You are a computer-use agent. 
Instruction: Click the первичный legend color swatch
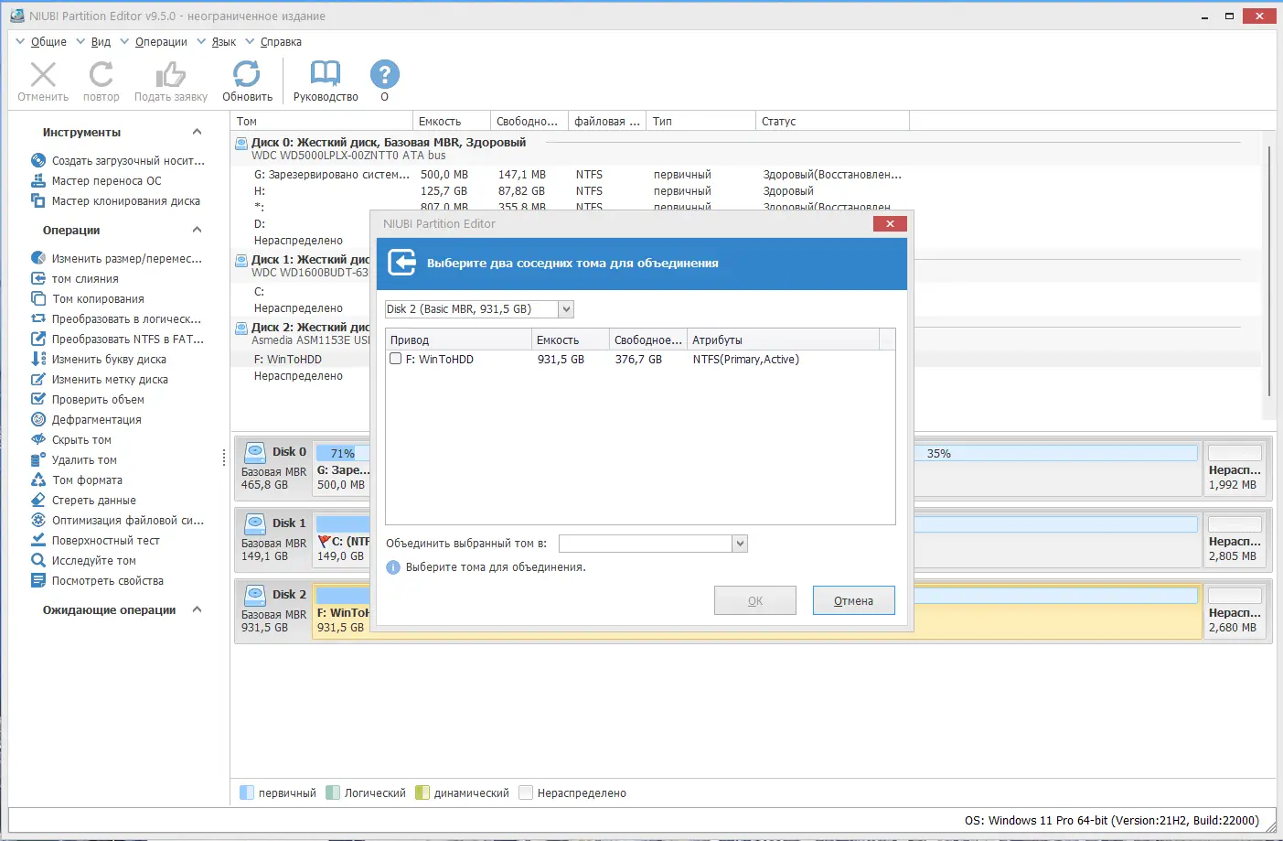point(246,792)
